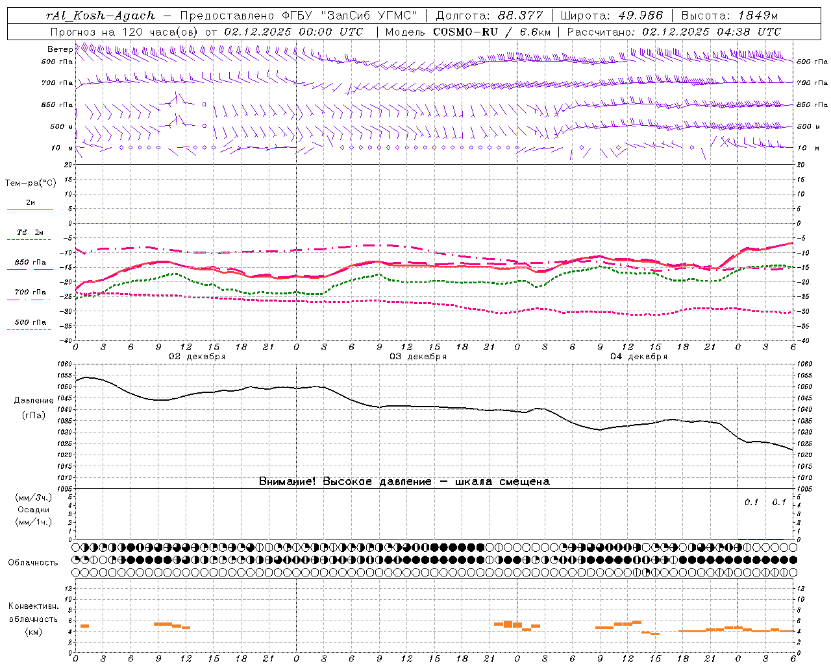Click the model name COSMO-RU / 6.6км
Screen dimensions: 831x664
(x=491, y=32)
